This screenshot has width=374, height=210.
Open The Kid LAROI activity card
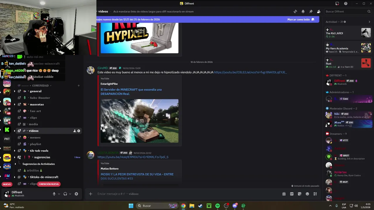point(348,32)
